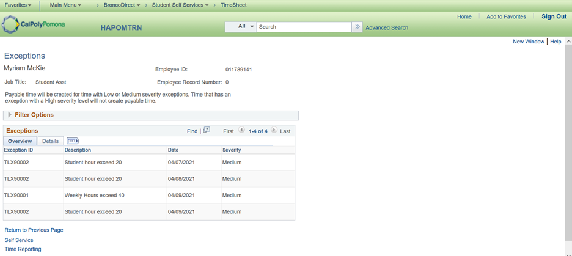The height and width of the screenshot is (256, 572).
Task: Click the show all columns icon
Action: pyautogui.click(x=73, y=141)
